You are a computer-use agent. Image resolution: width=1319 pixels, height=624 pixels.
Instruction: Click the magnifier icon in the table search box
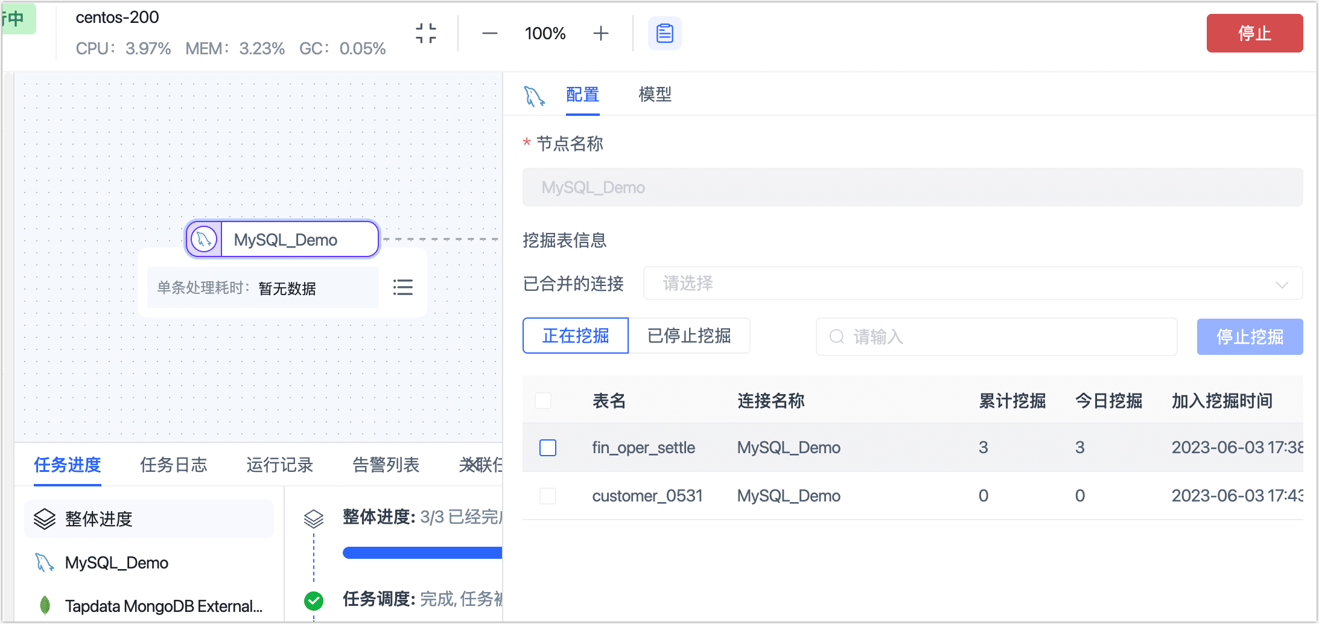pyautogui.click(x=836, y=337)
